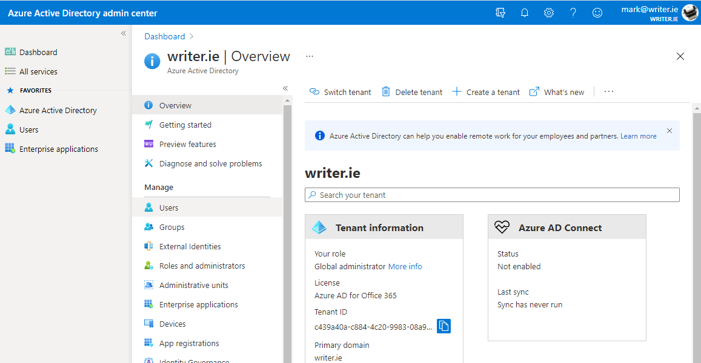Collapse the Azure AD resource menu
Image resolution: width=701 pixels, height=363 pixels.
coord(286,88)
